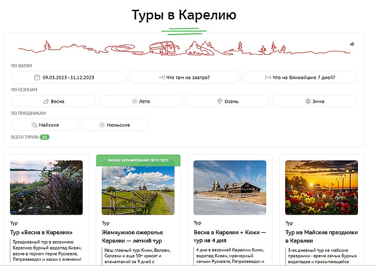Toggle the Июньские holiday filter

(114, 125)
